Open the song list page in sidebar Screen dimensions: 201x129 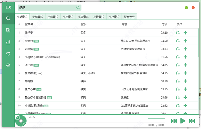(x=8, y=30)
